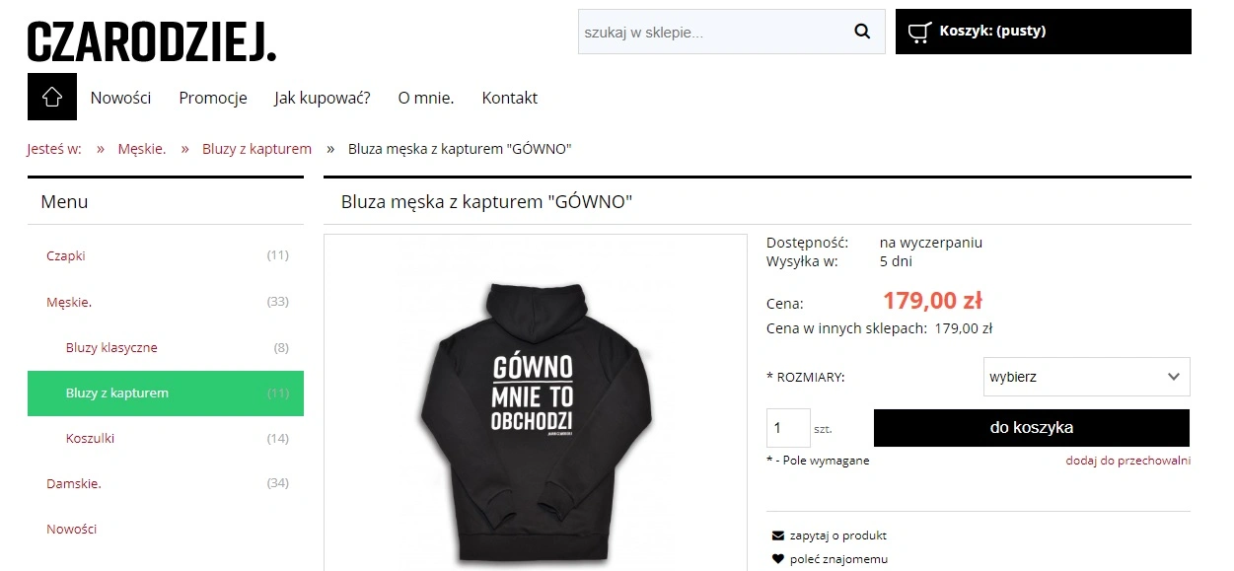Open the Nowości menu item
1234x571 pixels.
[120, 98]
